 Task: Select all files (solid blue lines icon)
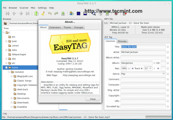click(x=78, y=14)
